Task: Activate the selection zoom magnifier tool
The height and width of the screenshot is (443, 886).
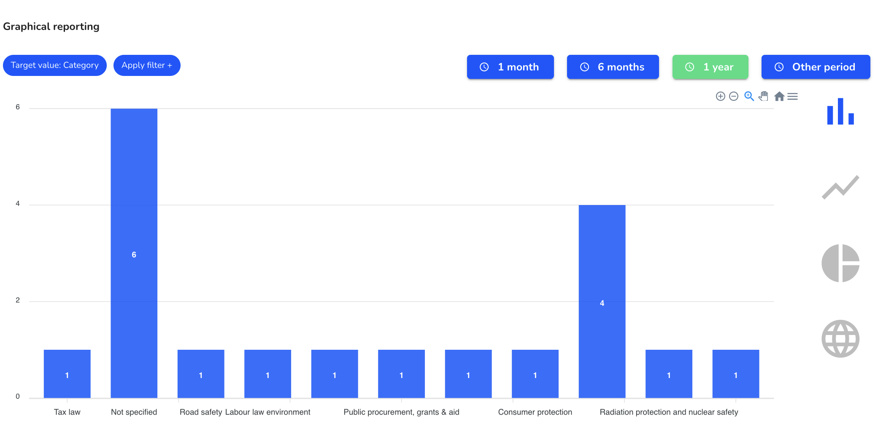Action: tap(749, 96)
